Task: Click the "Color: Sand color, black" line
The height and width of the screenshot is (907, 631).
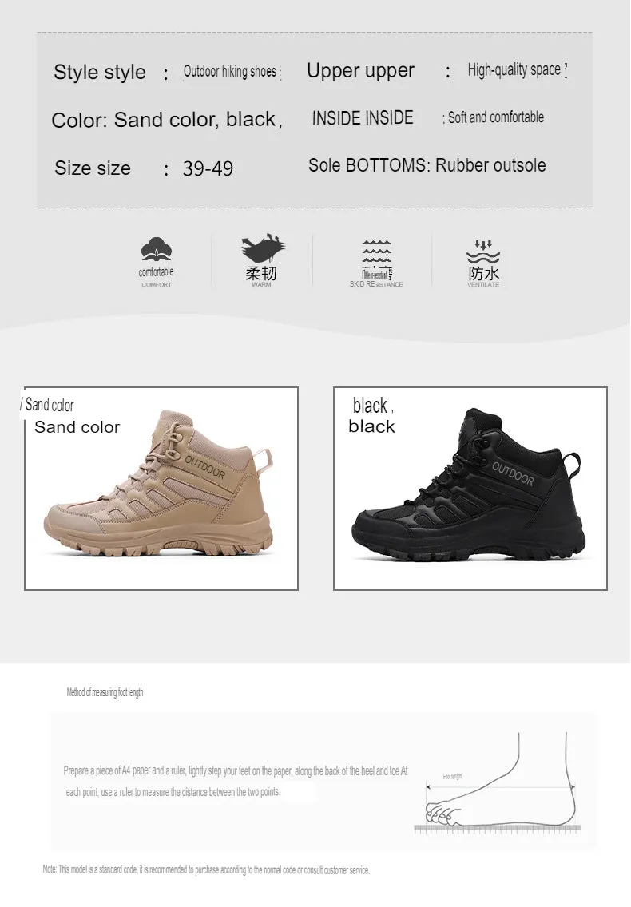Action: click(x=165, y=120)
